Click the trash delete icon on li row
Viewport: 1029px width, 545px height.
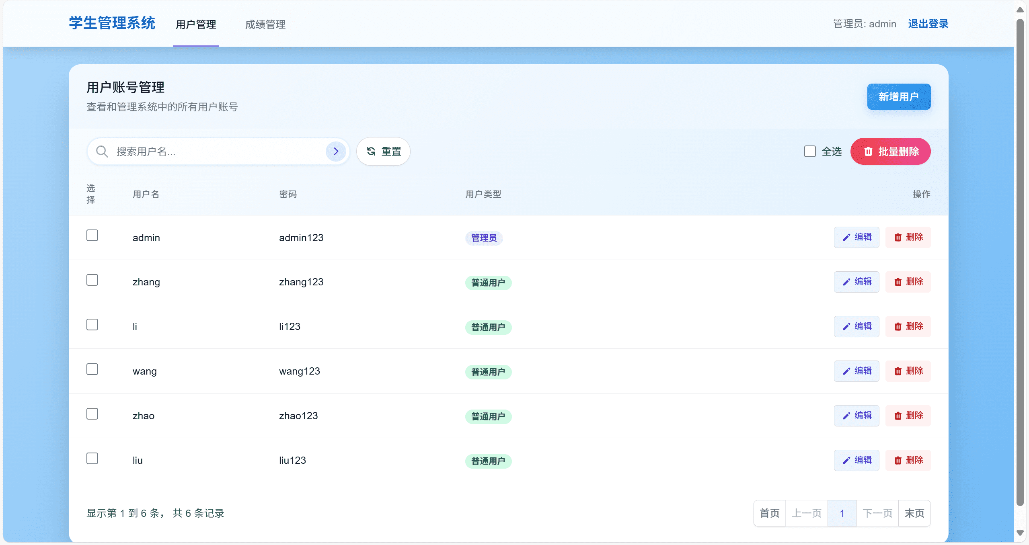(898, 326)
